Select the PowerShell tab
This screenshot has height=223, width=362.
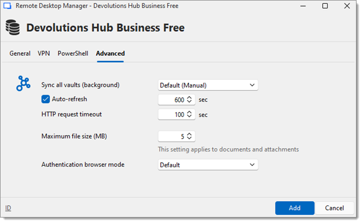[x=73, y=54]
